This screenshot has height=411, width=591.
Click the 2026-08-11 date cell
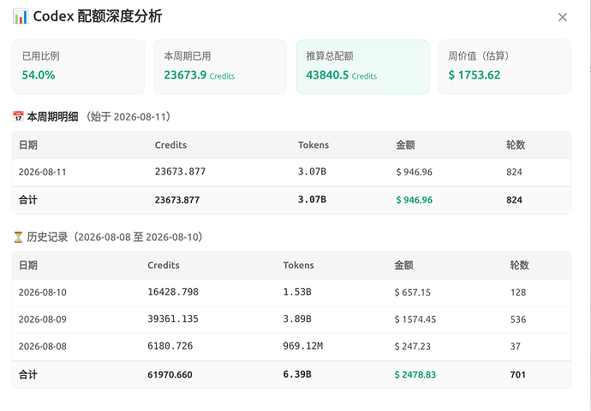tap(43, 173)
